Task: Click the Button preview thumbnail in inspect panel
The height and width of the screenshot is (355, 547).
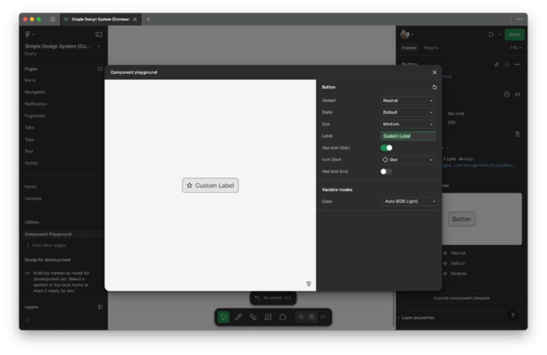Action: point(462,219)
